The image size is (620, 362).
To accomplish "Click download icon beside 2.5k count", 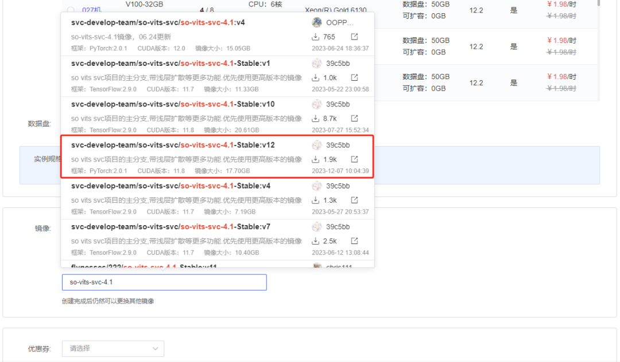I will (x=316, y=241).
